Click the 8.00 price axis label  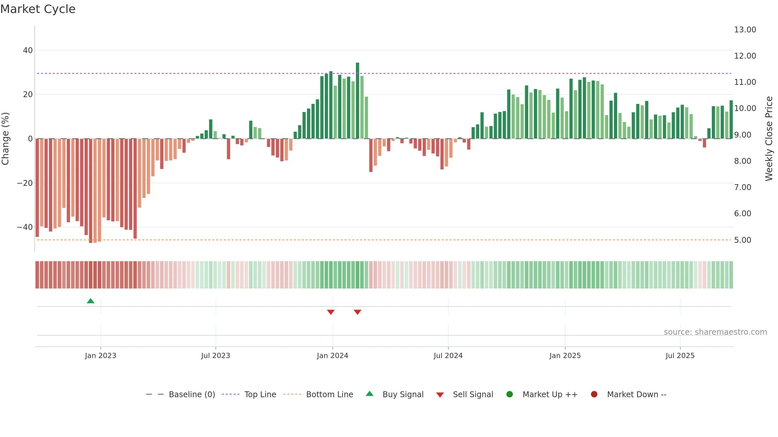[742, 161]
